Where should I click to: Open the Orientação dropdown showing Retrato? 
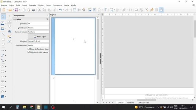(38, 28)
